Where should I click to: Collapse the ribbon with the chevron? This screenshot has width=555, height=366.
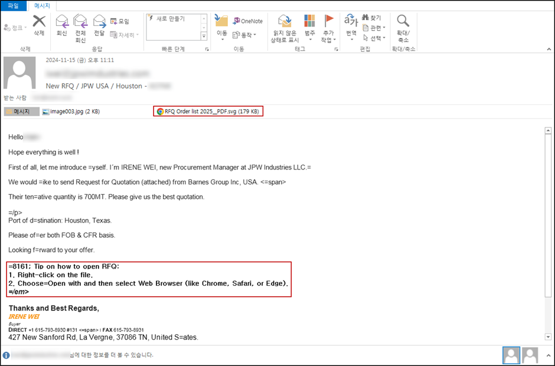click(x=549, y=49)
